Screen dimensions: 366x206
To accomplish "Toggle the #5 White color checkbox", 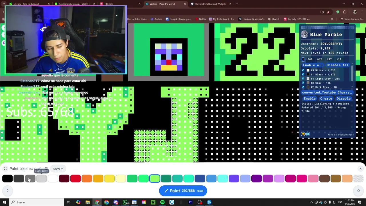I will 303,70.
